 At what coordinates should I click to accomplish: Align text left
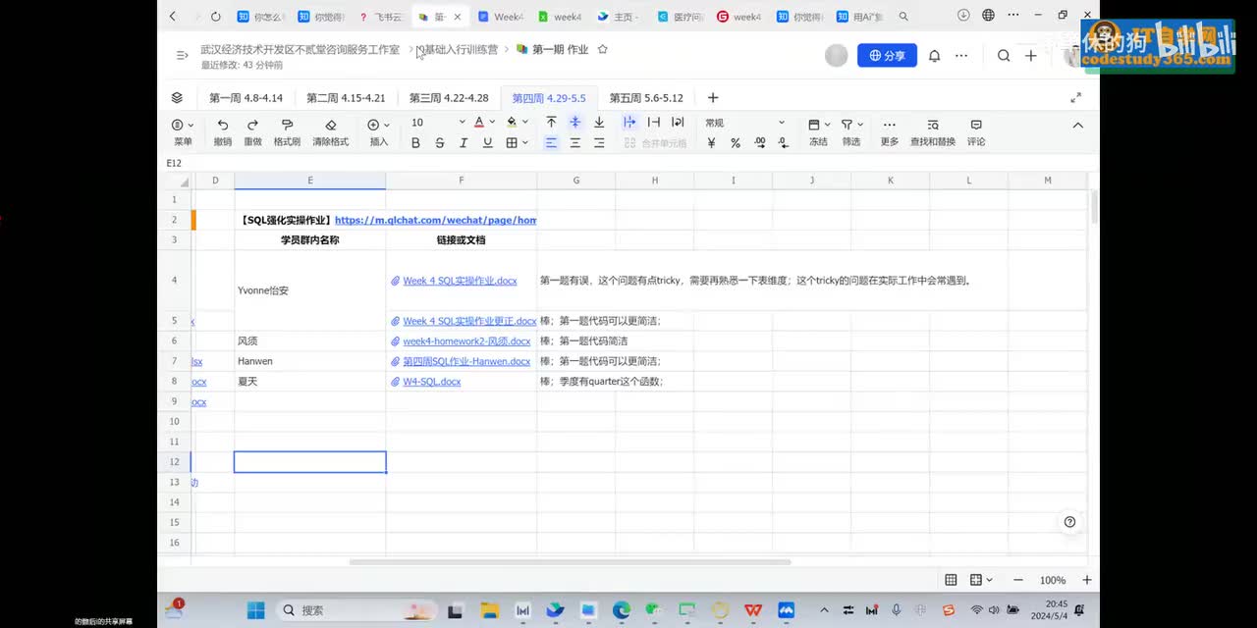coord(551,143)
